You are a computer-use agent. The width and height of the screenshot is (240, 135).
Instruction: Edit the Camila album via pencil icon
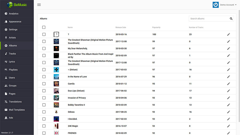point(228,84)
